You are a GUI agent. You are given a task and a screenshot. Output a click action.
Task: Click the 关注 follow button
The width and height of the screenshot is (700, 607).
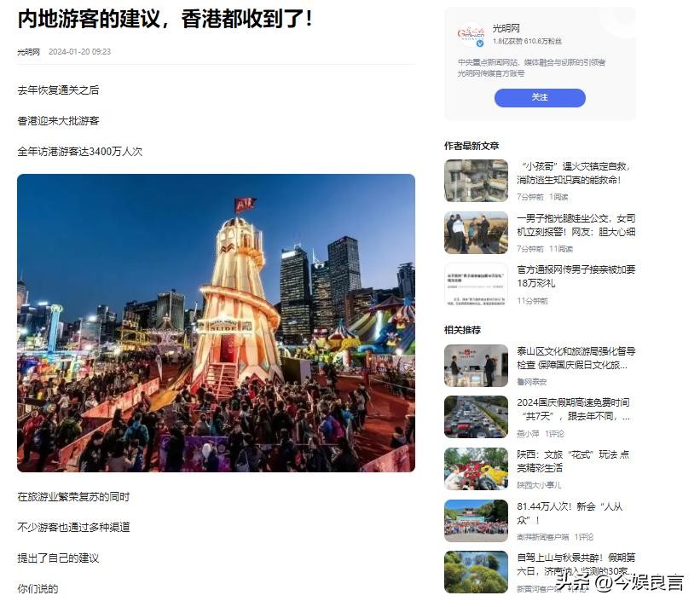[x=540, y=98]
